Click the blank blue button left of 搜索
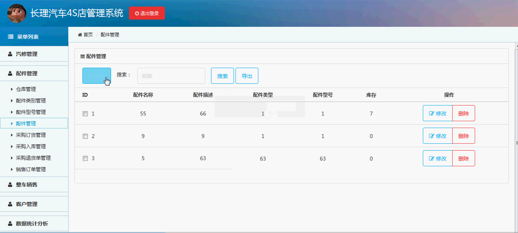The image size is (518, 233). pyautogui.click(x=96, y=76)
